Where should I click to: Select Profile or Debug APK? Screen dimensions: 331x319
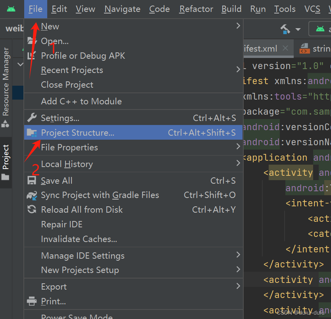point(133,56)
